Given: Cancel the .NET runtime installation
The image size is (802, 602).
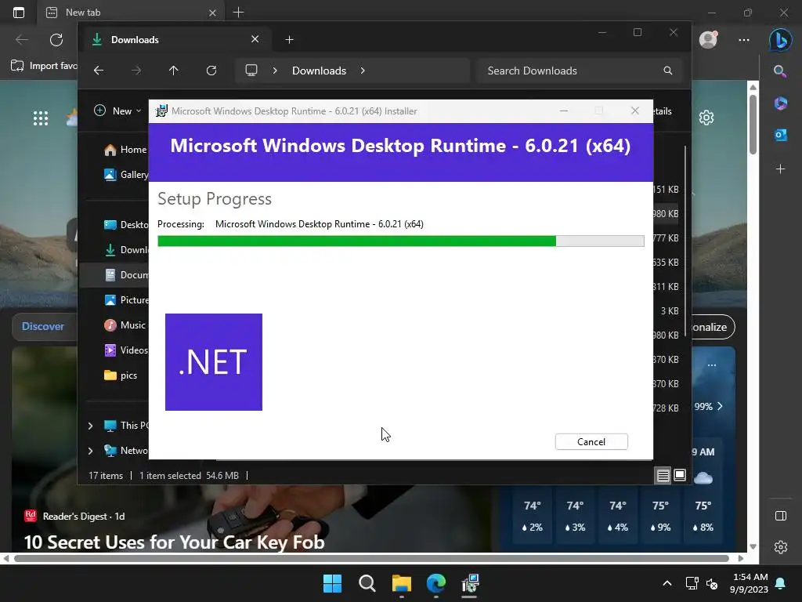Looking at the screenshot, I should tap(591, 442).
